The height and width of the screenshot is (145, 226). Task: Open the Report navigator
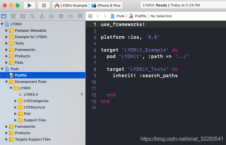pos(80,16)
